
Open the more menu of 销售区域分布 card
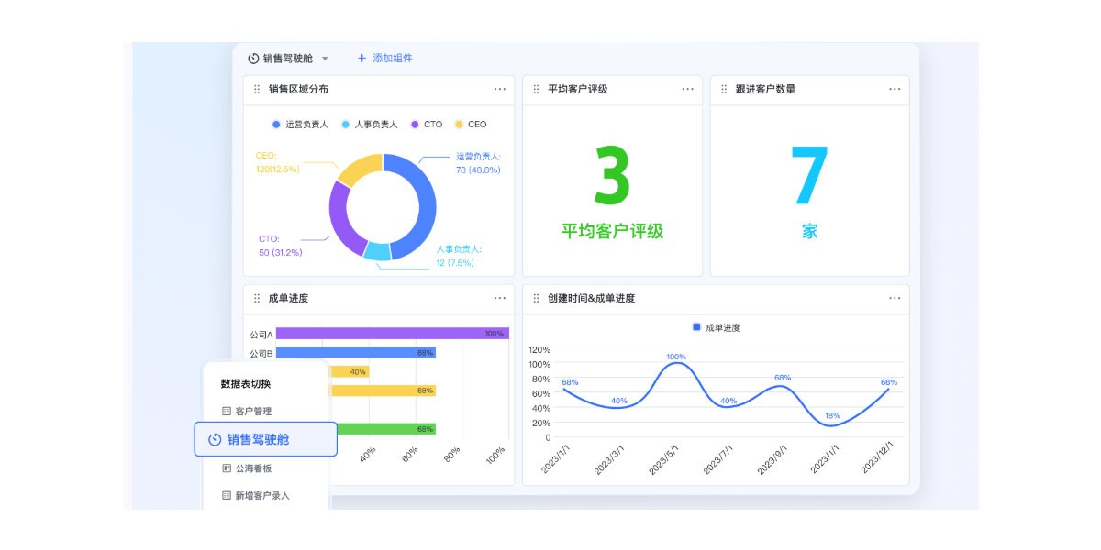(500, 89)
